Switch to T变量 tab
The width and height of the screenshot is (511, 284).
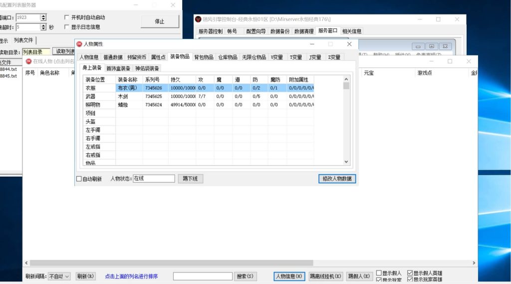(x=296, y=57)
